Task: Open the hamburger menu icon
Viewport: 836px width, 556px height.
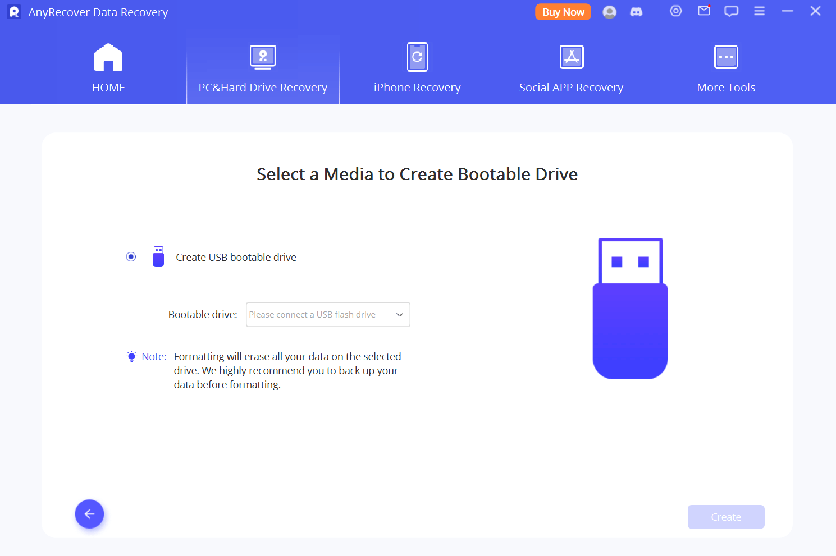Action: [x=759, y=11]
